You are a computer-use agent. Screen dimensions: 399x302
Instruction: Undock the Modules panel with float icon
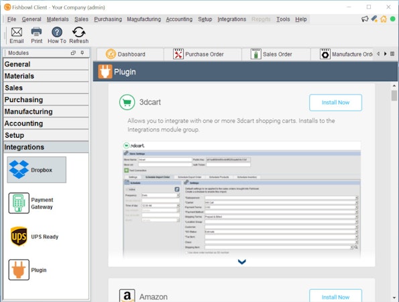pyautogui.click(x=73, y=53)
